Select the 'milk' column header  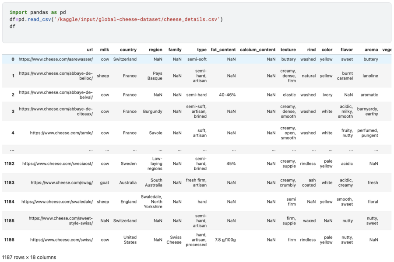(x=105, y=50)
